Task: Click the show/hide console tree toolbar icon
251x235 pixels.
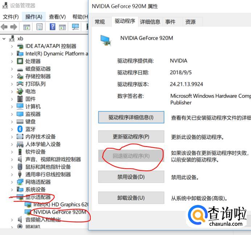Action: [x=27, y=27]
